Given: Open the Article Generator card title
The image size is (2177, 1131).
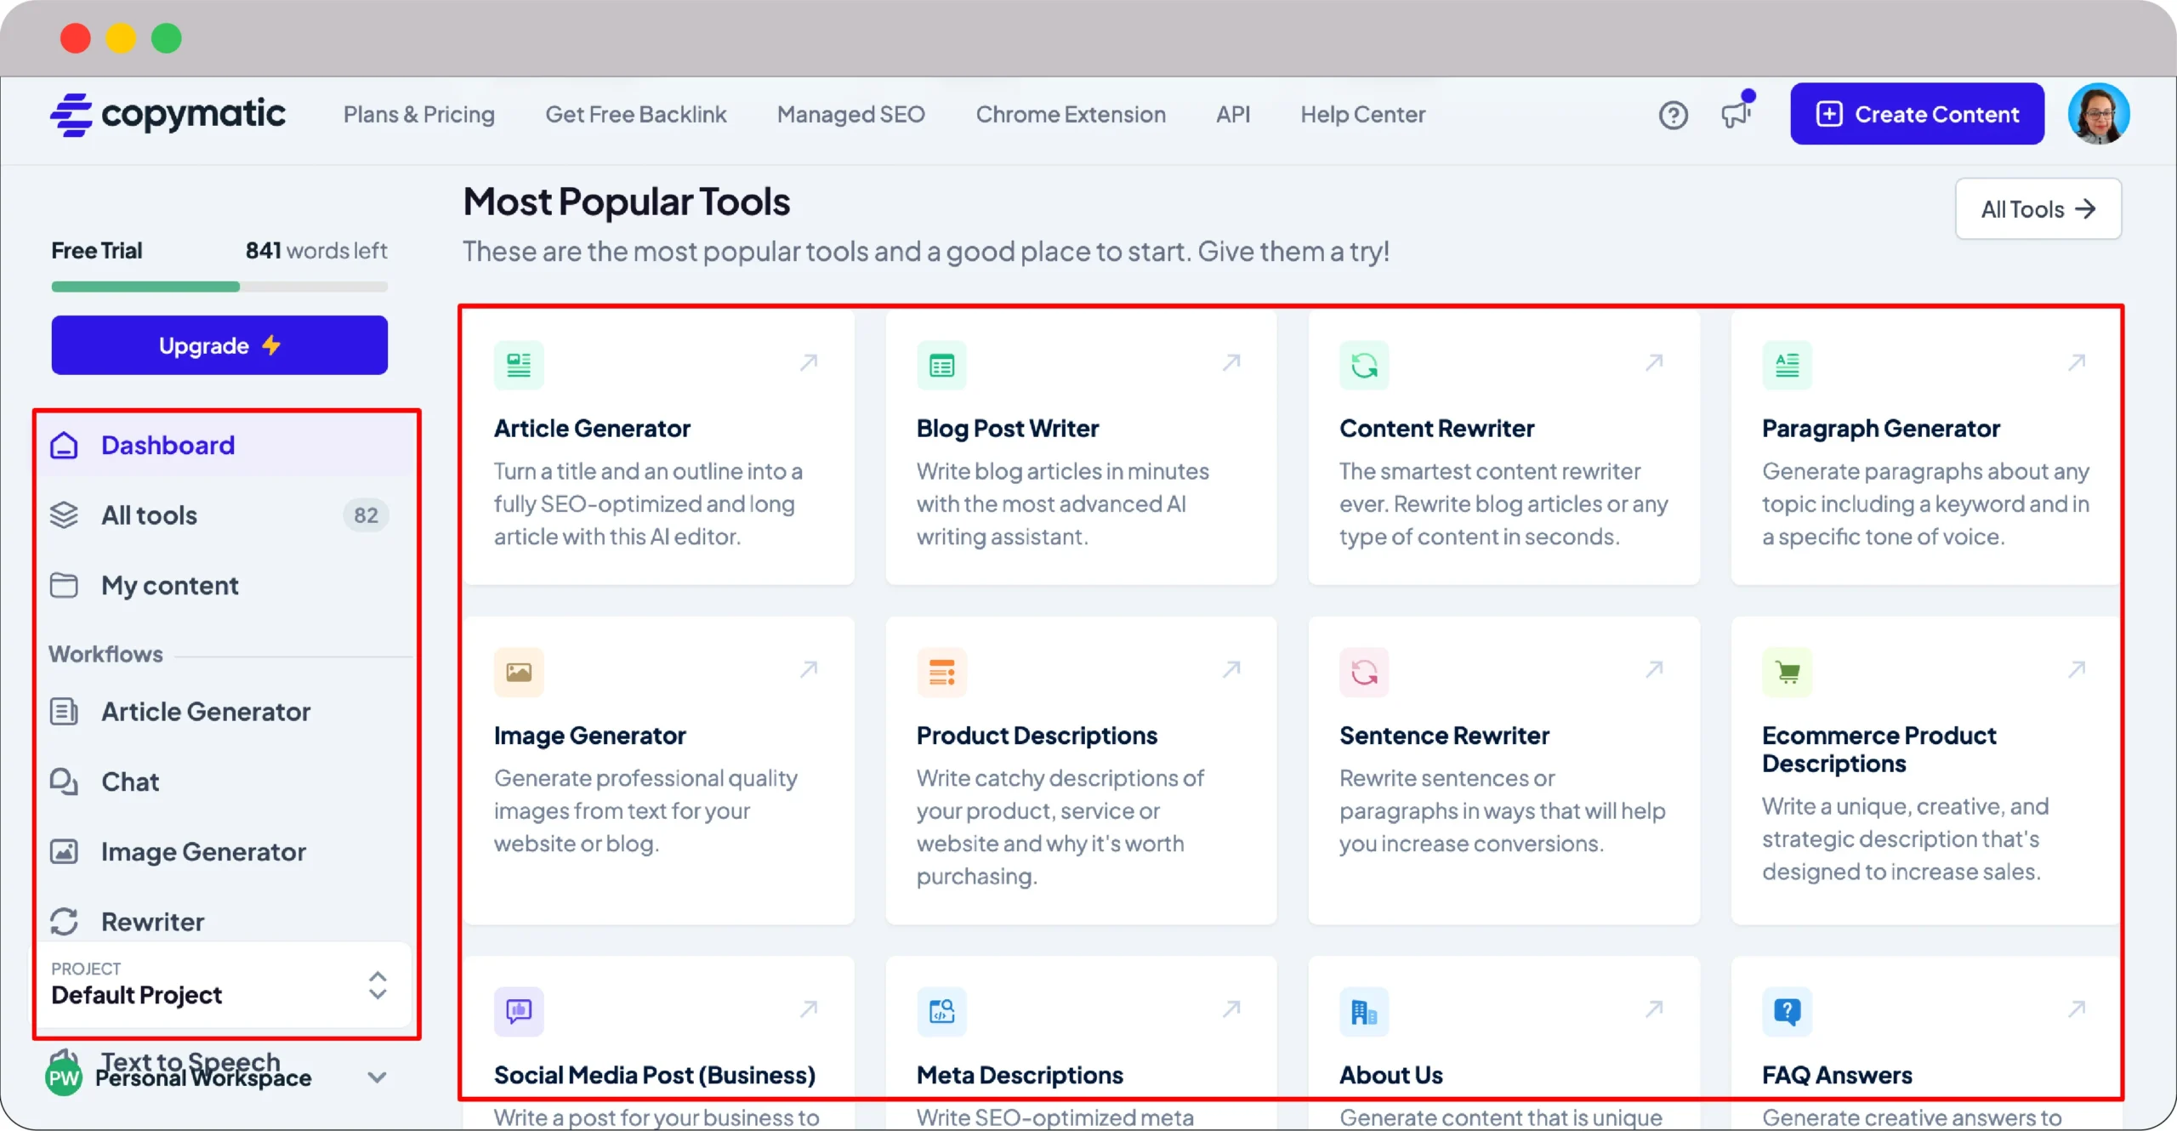Looking at the screenshot, I should [x=592, y=429].
